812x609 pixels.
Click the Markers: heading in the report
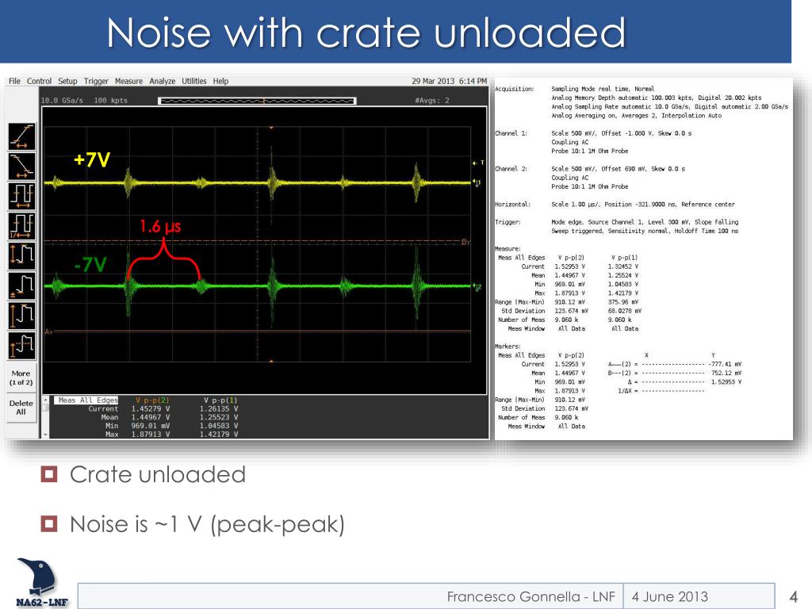[x=508, y=347]
